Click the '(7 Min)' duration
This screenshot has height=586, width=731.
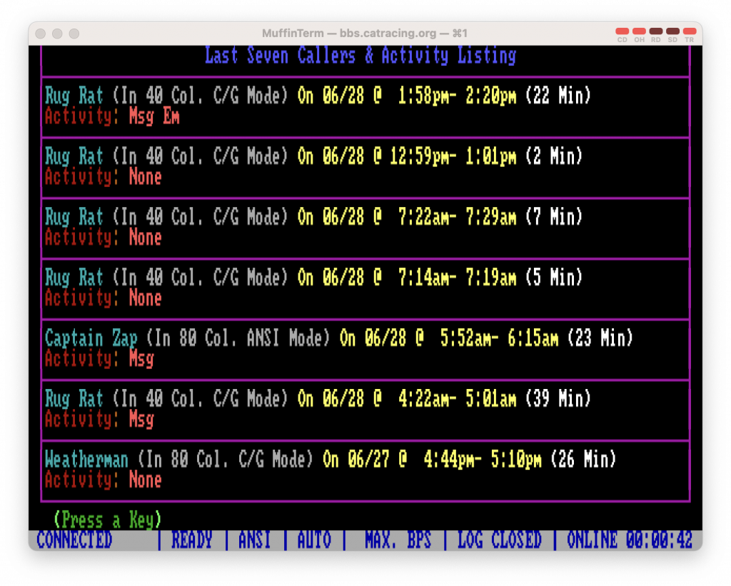(x=554, y=217)
